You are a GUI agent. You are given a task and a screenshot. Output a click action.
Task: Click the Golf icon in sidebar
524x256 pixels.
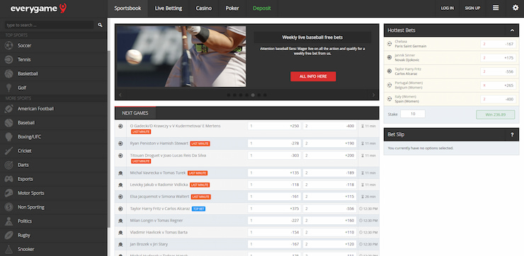(9, 88)
